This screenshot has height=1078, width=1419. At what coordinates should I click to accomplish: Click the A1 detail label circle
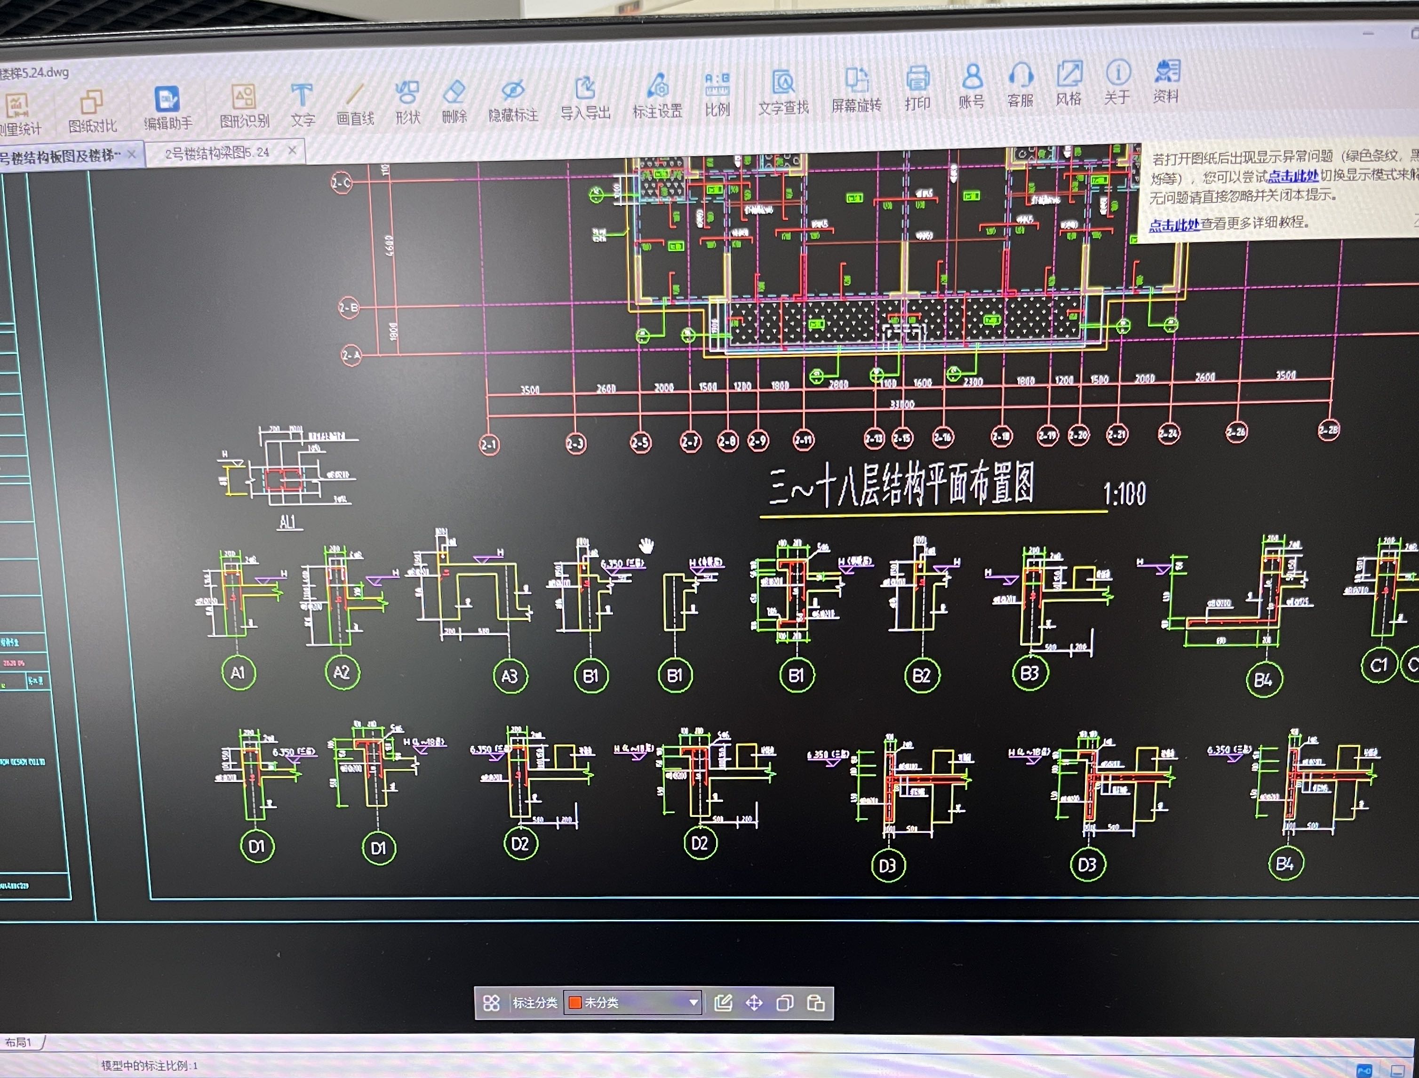coord(239,672)
